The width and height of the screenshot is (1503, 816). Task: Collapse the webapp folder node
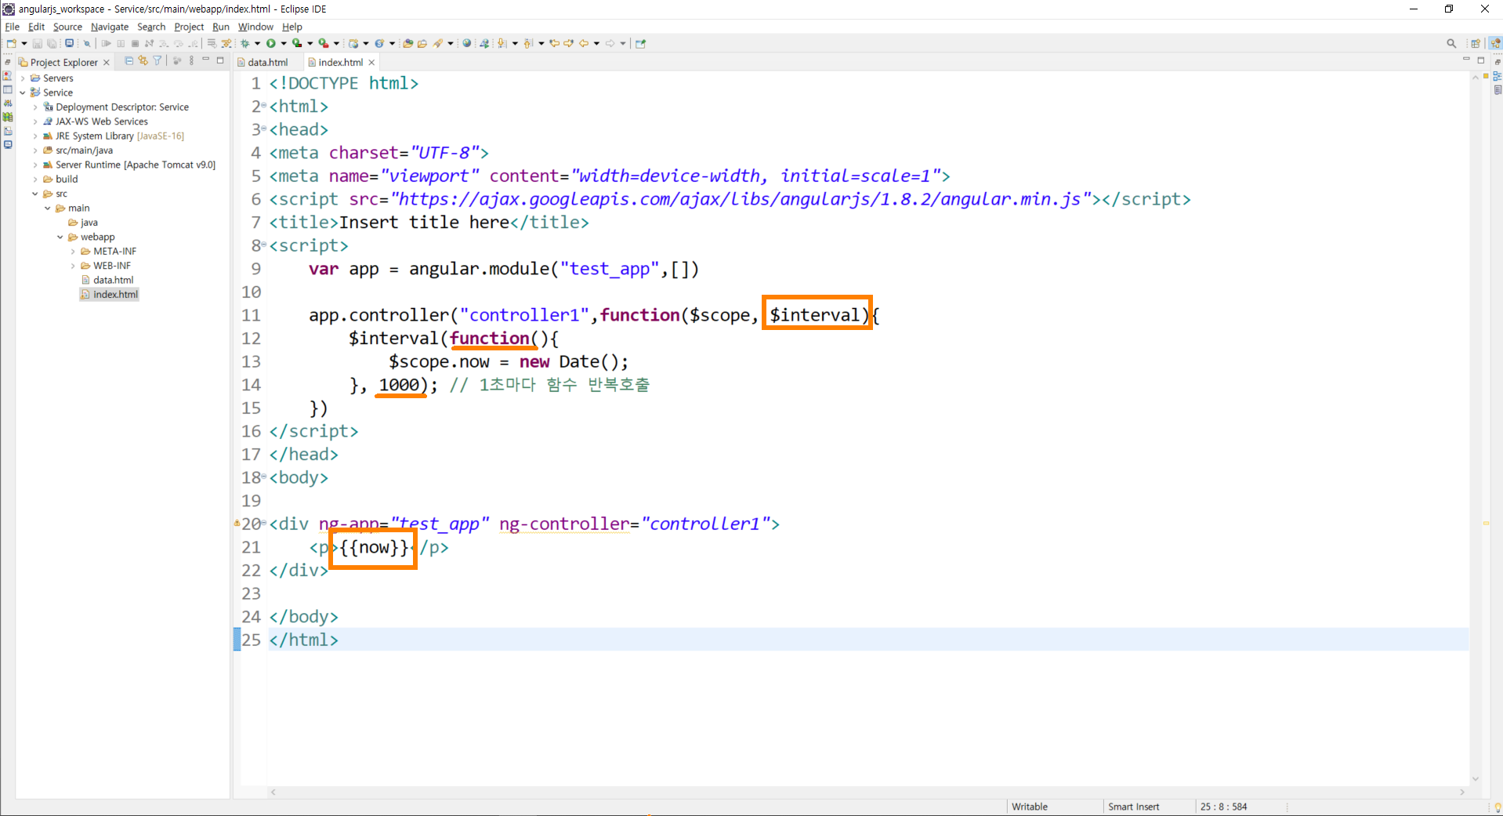[x=60, y=238]
